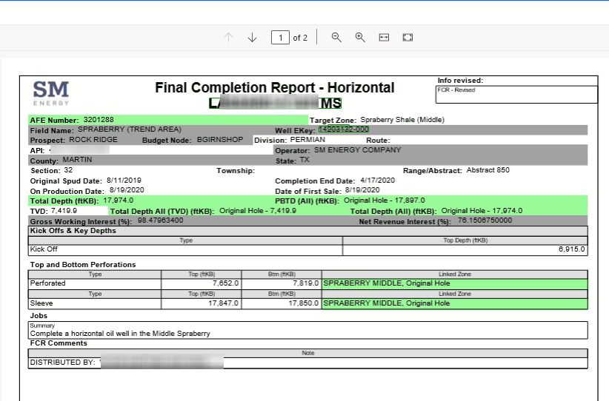The width and height of the screenshot is (609, 401).
Task: Select the 'Sleeve' type cell
Action: [x=95, y=303]
